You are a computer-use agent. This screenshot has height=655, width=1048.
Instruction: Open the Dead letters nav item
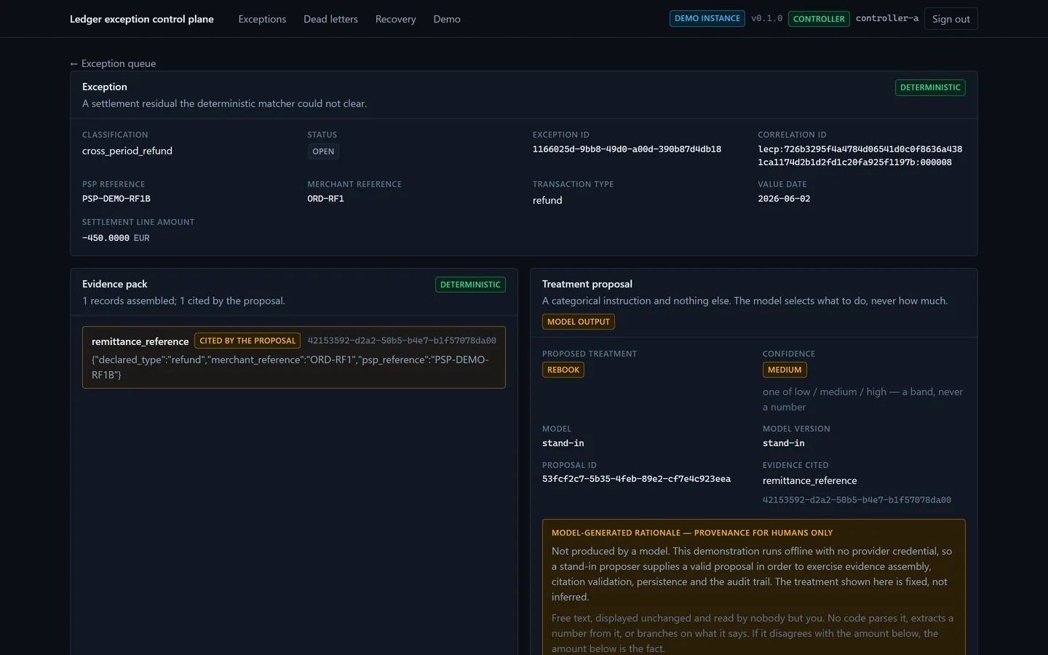click(x=330, y=19)
